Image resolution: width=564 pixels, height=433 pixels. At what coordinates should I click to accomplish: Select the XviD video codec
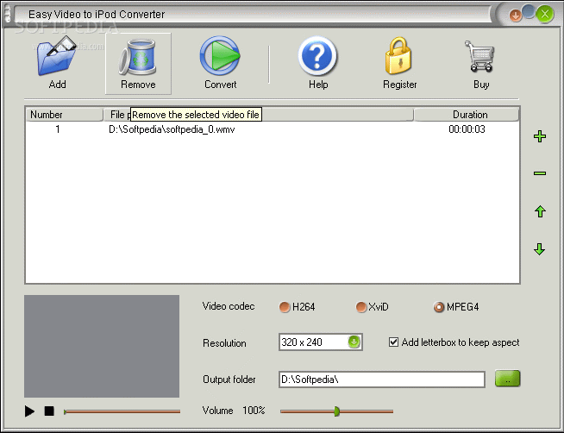coord(361,307)
